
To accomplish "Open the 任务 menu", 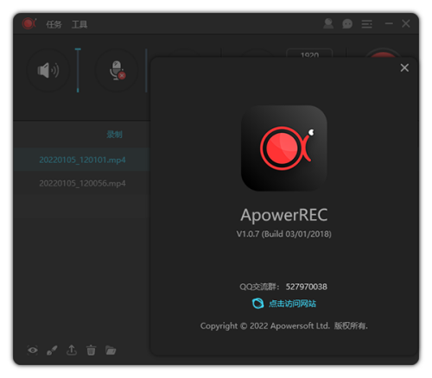I will pyautogui.click(x=54, y=24).
